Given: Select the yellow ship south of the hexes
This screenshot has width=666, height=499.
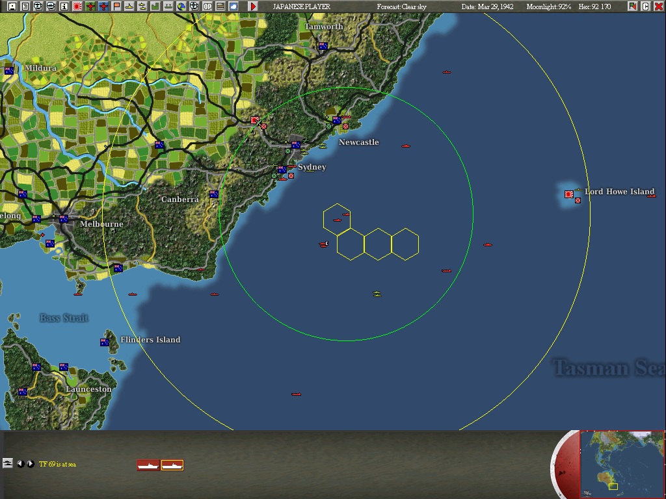Looking at the screenshot, I should [377, 294].
